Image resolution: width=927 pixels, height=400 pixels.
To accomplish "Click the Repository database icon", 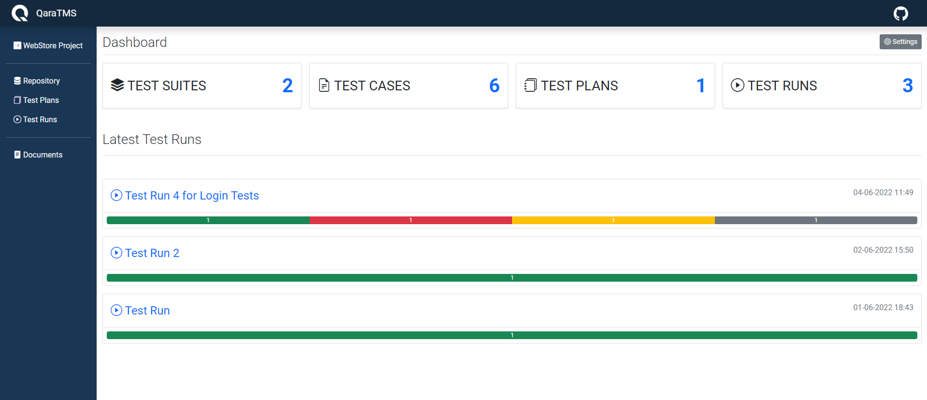I will [17, 81].
